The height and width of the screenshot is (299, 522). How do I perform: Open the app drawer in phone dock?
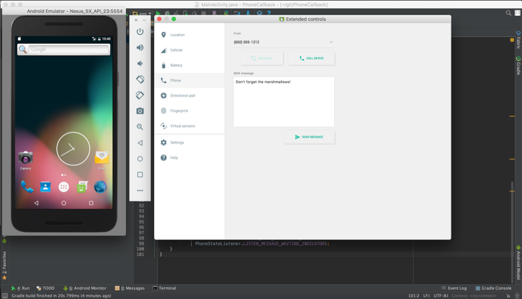pyautogui.click(x=64, y=187)
